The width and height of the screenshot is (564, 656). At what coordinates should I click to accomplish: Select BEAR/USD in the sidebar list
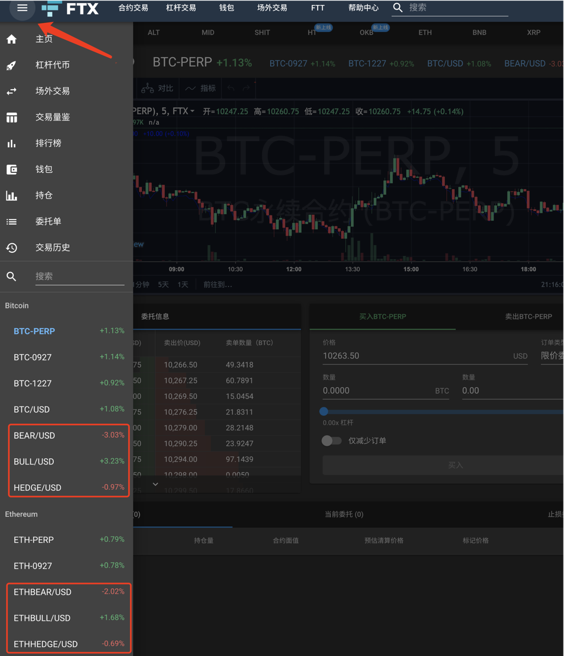click(67, 436)
